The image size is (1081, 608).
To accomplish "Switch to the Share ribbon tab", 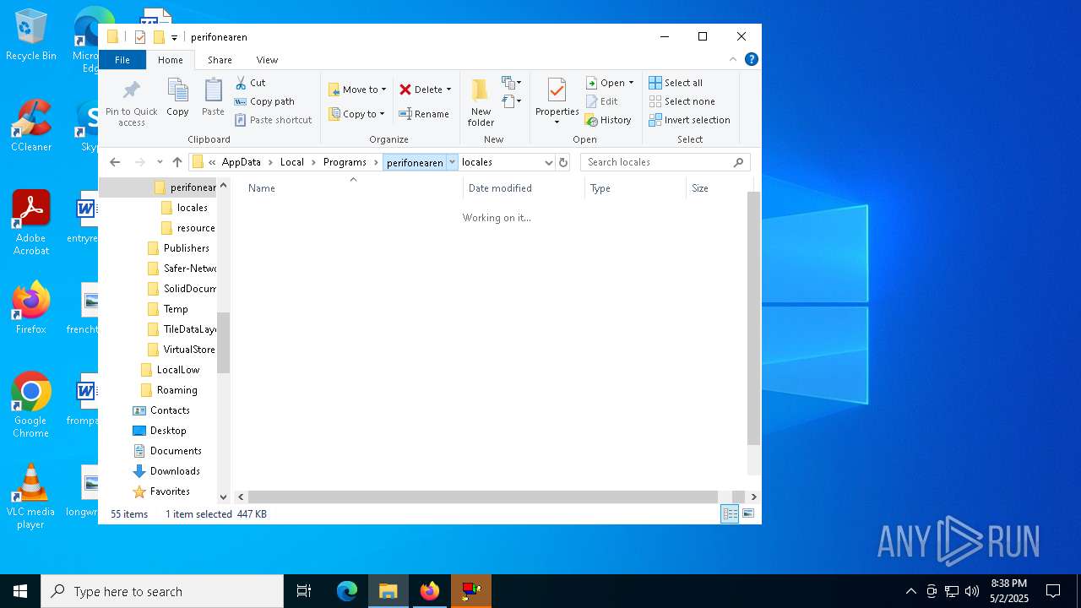I will [x=220, y=60].
